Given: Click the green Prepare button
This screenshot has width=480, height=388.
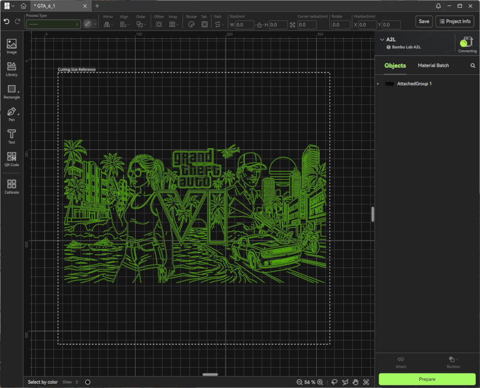Looking at the screenshot, I should coord(427,379).
